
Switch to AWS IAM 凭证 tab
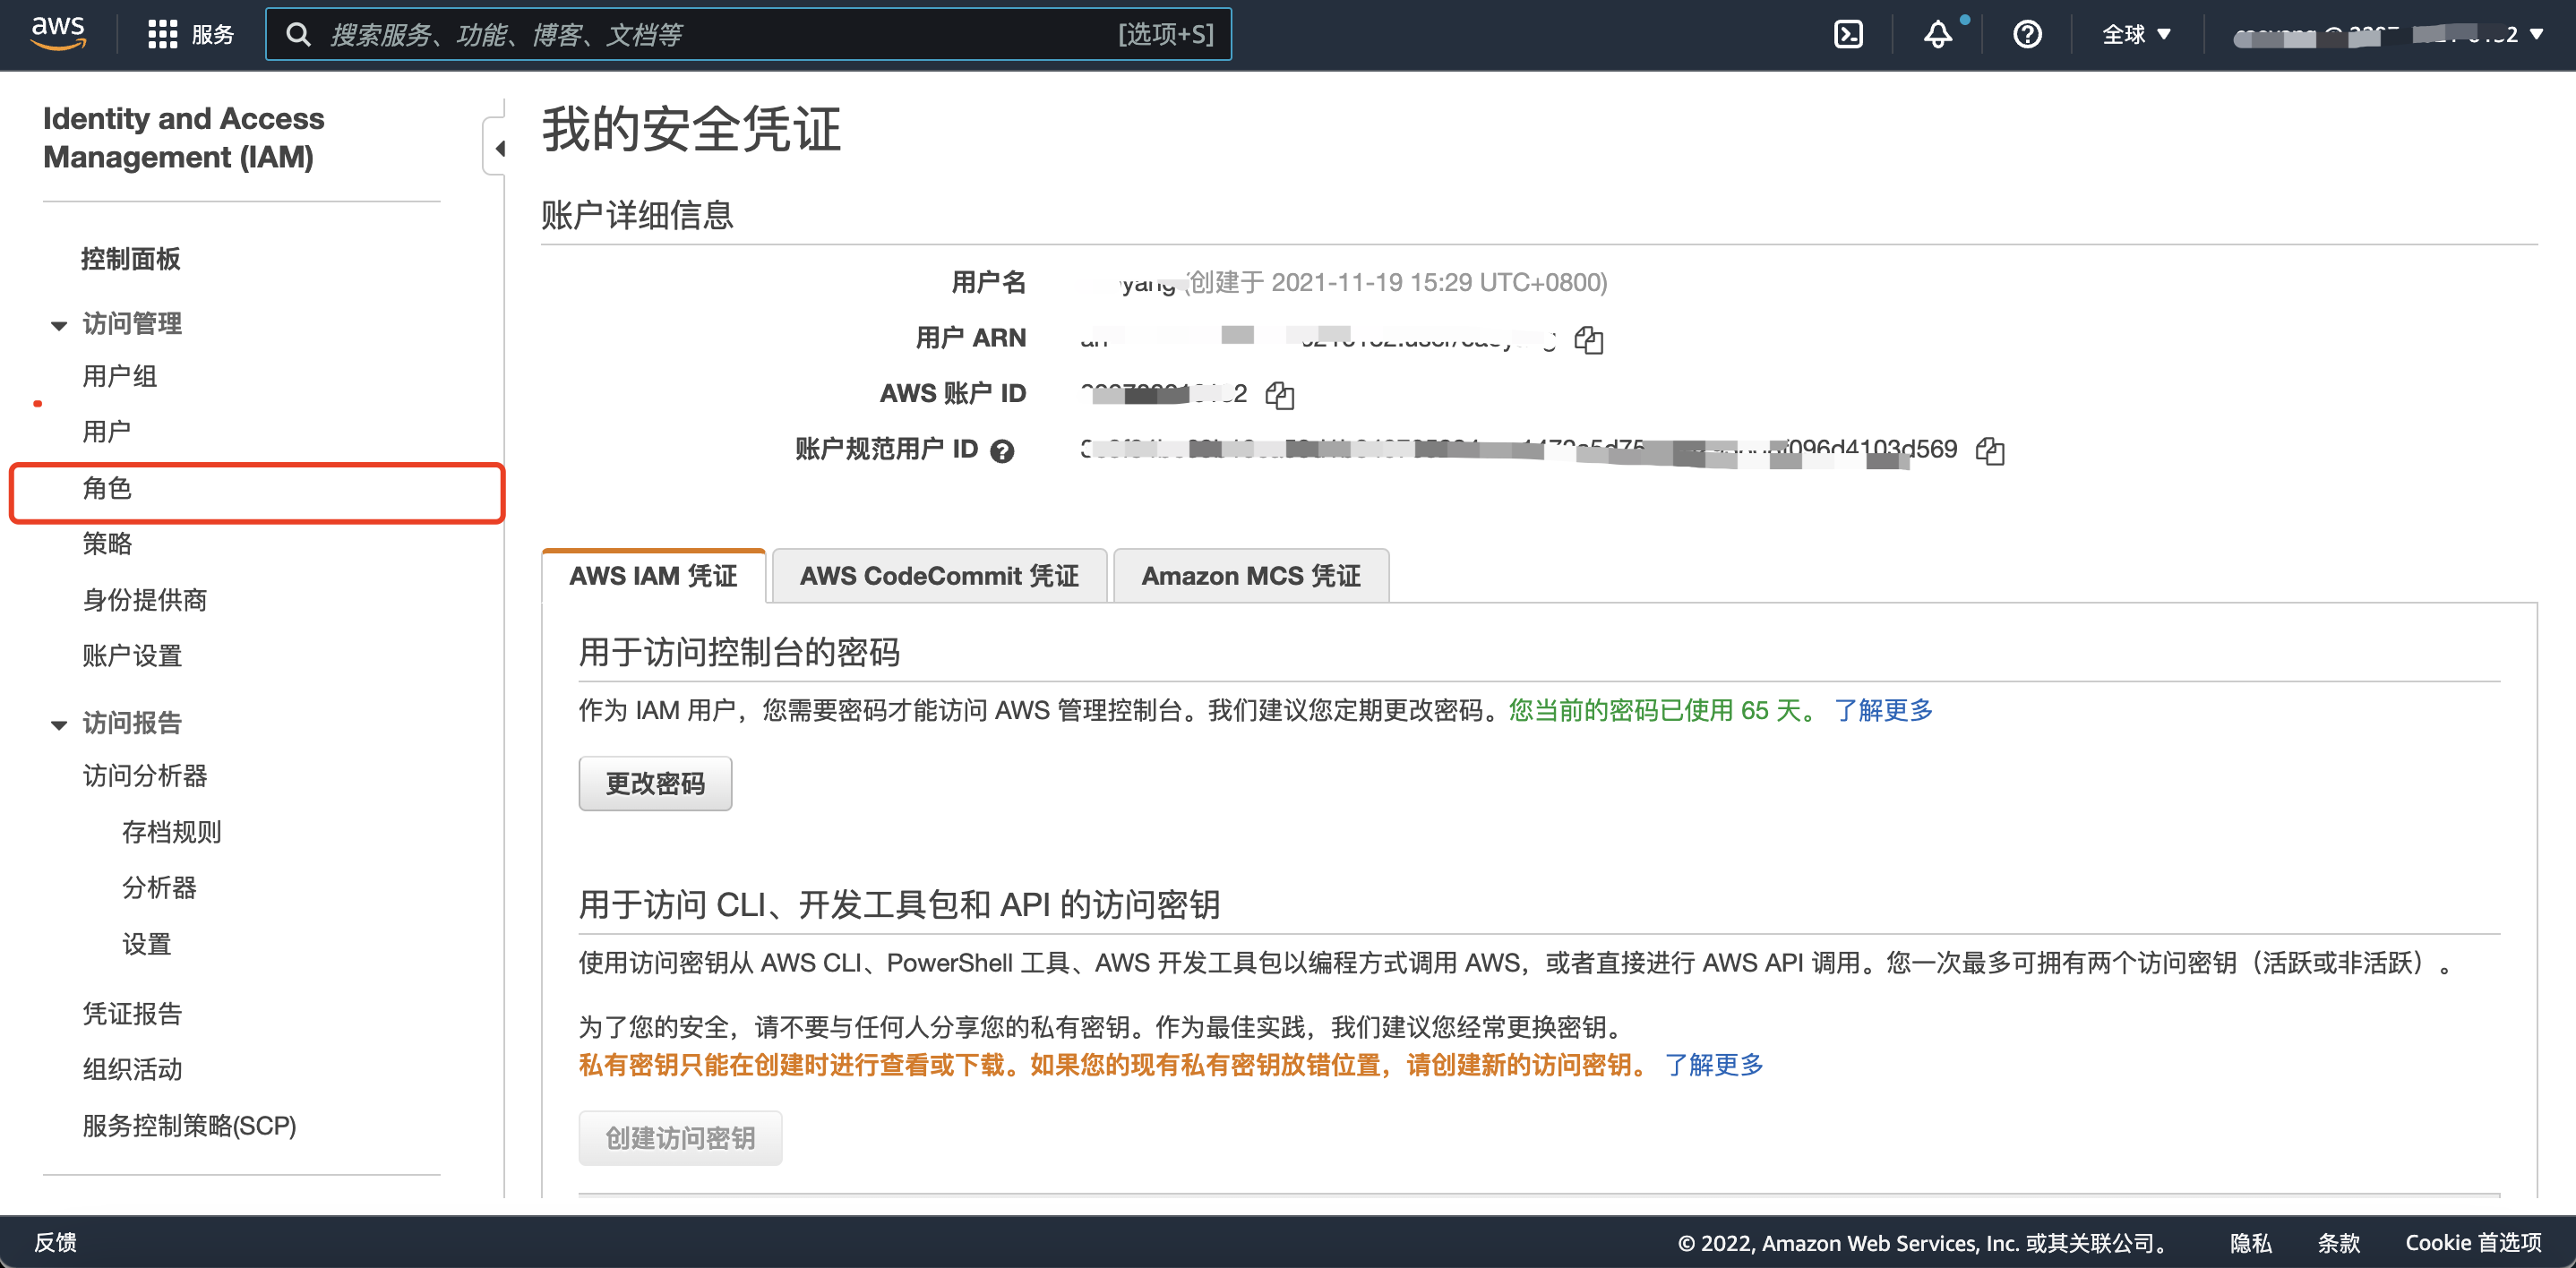coord(653,575)
